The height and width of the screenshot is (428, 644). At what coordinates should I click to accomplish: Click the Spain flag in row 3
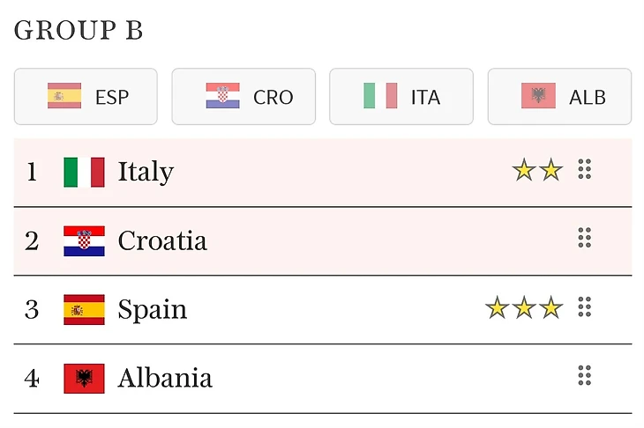84,309
